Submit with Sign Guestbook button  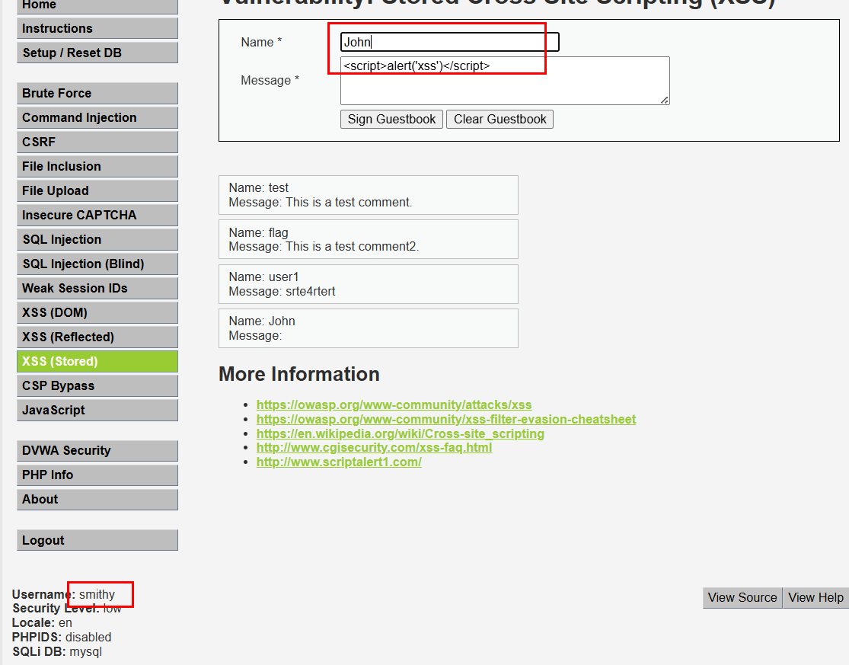pyautogui.click(x=391, y=119)
